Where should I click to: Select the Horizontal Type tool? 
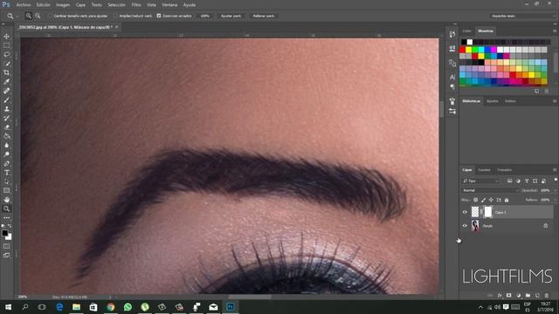6,173
